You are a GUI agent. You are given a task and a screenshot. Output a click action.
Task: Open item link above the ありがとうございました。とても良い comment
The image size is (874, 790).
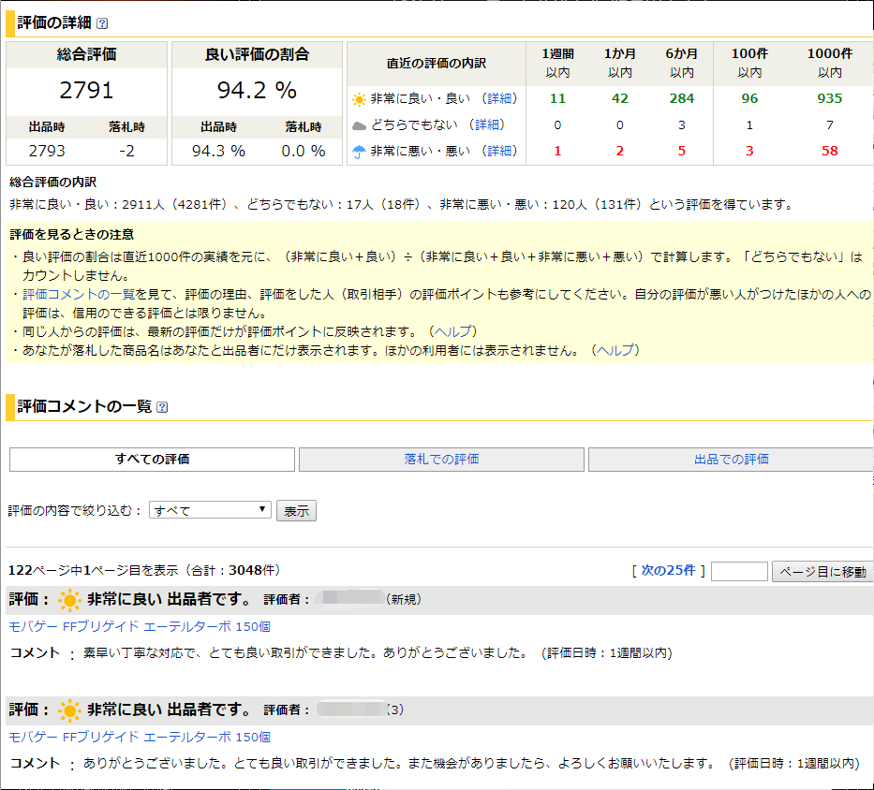[140, 737]
